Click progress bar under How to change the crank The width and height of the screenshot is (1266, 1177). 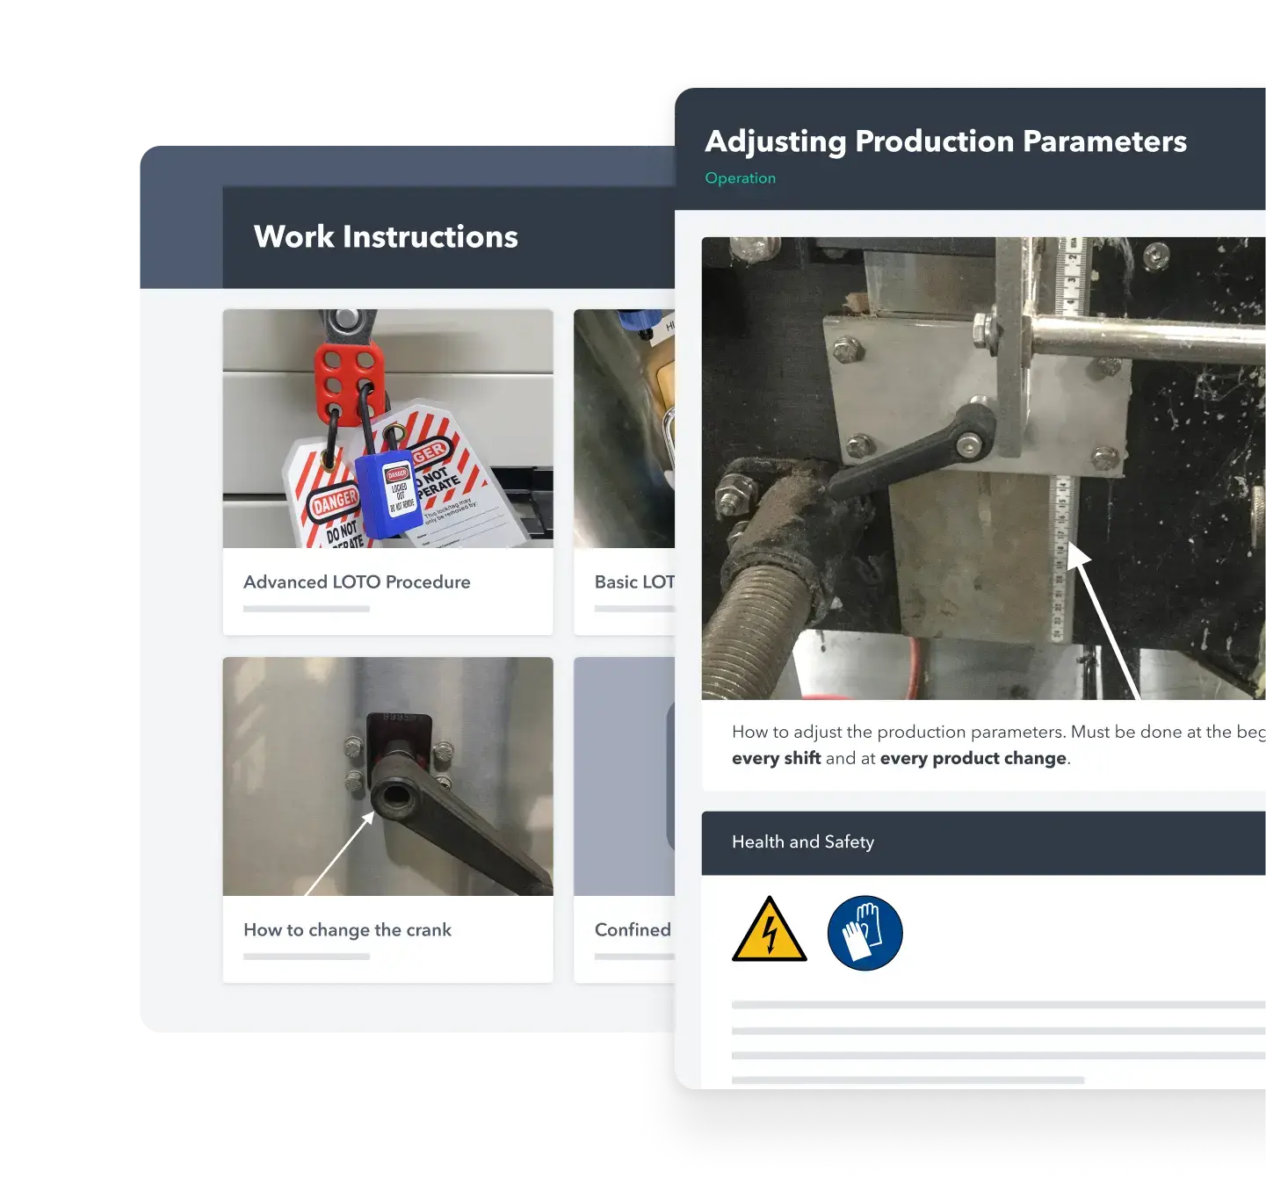pos(306,957)
